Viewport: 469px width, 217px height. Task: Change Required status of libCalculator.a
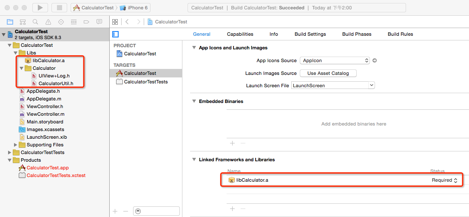coord(444,180)
